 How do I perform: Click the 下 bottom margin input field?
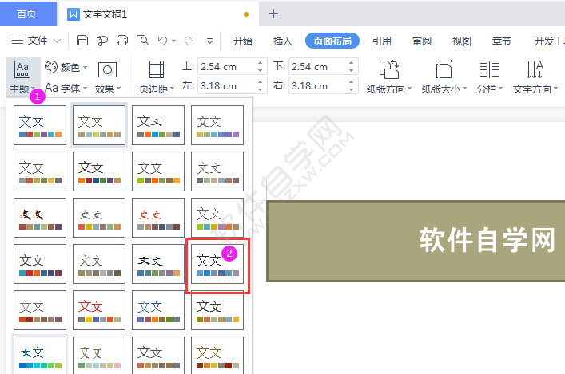click(318, 66)
